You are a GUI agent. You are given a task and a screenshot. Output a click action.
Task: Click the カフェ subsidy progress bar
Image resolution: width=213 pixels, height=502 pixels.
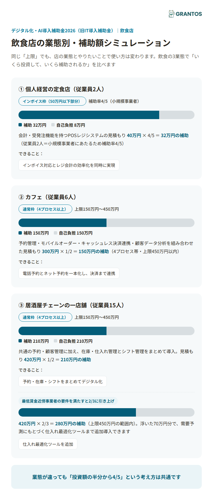[106, 223]
